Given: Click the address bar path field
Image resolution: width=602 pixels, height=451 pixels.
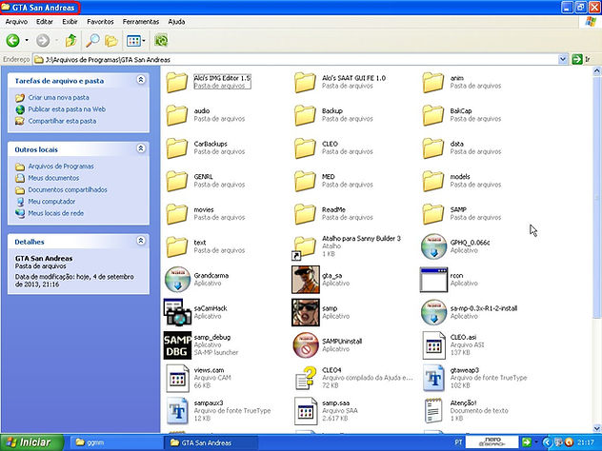Looking at the screenshot, I should [x=295, y=59].
